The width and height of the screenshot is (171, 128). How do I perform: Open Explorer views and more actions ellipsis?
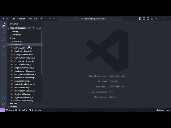tap(39, 24)
